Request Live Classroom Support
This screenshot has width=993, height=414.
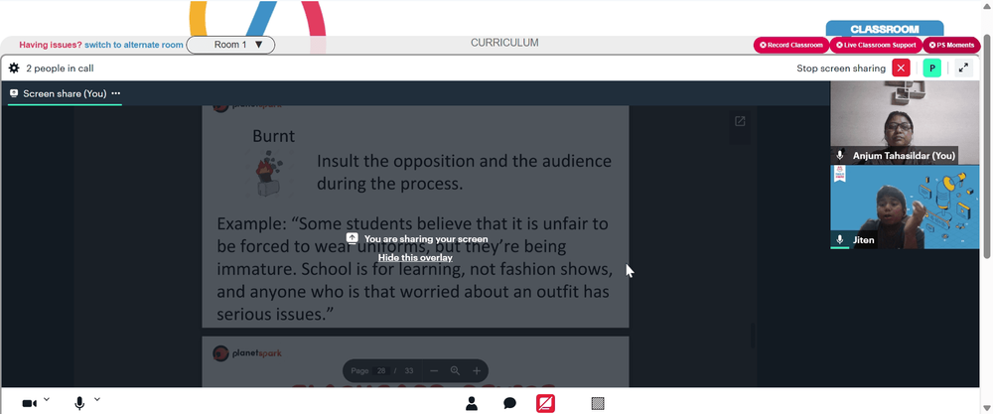875,45
